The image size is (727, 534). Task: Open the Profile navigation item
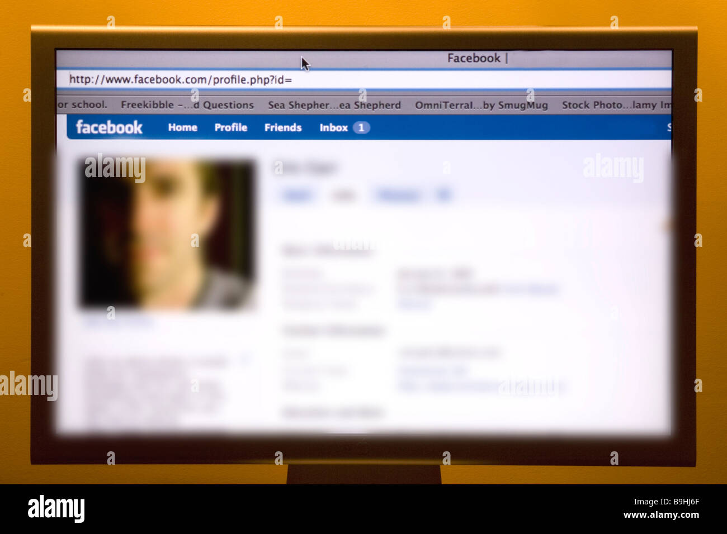pos(231,127)
